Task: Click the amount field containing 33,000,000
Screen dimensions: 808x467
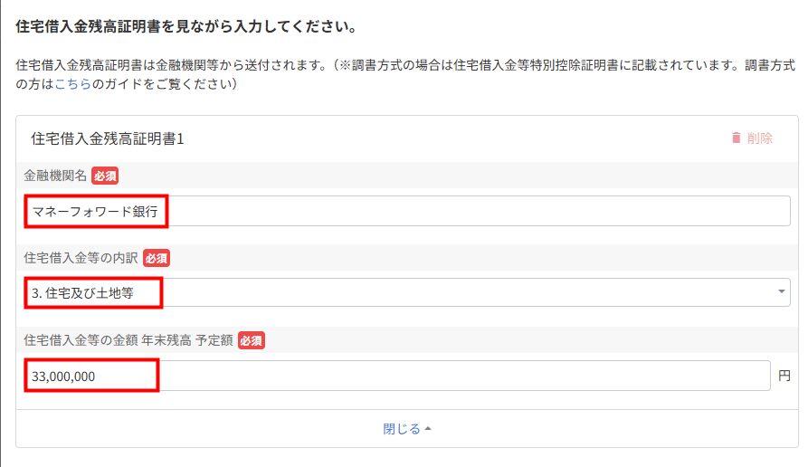Action: 397,376
